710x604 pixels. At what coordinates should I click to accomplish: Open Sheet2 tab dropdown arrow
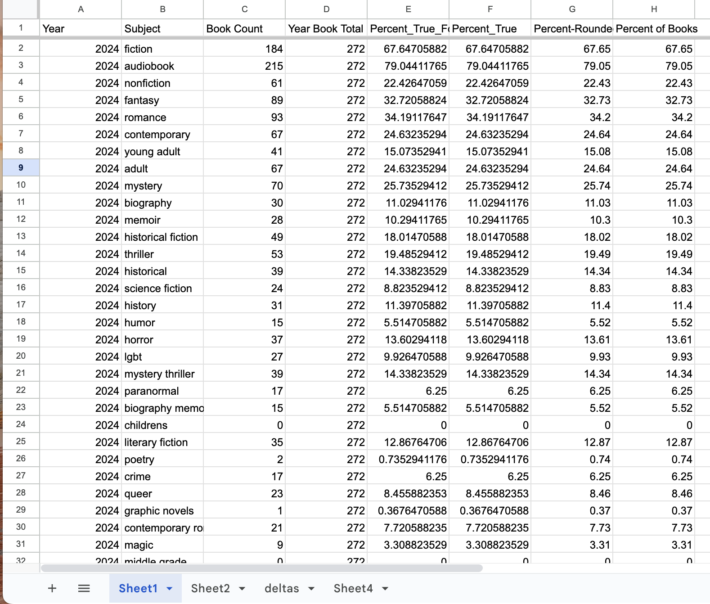tap(242, 589)
